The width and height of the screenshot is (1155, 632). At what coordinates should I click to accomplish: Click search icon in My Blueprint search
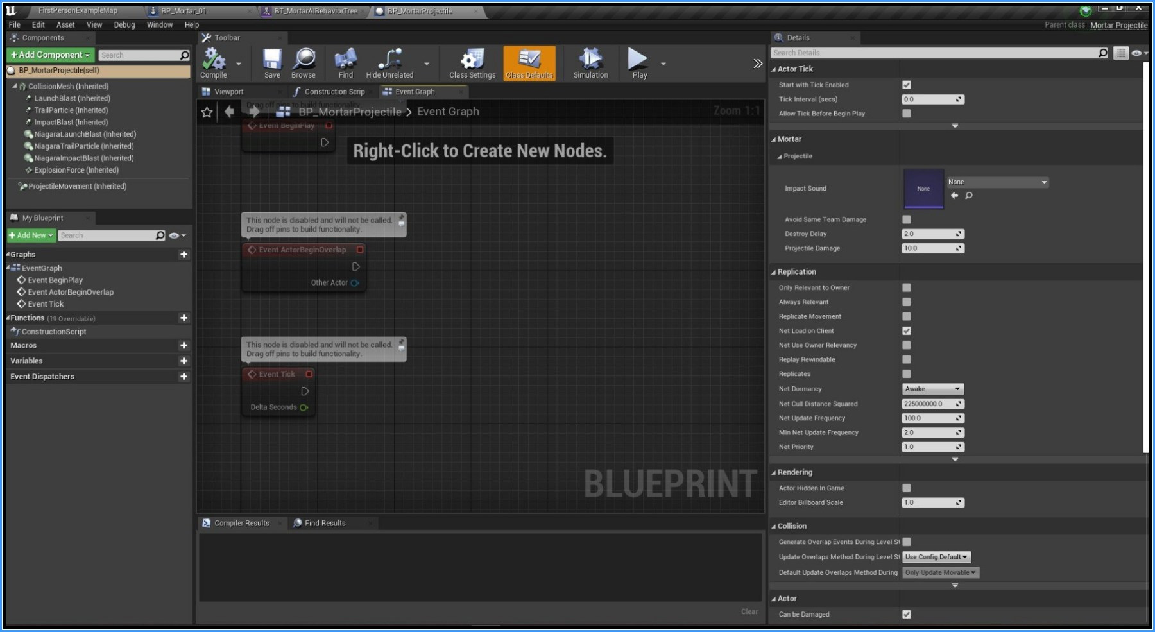160,235
